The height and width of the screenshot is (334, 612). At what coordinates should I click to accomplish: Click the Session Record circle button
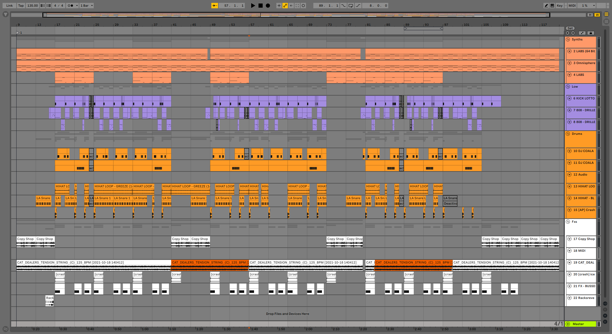click(303, 5)
